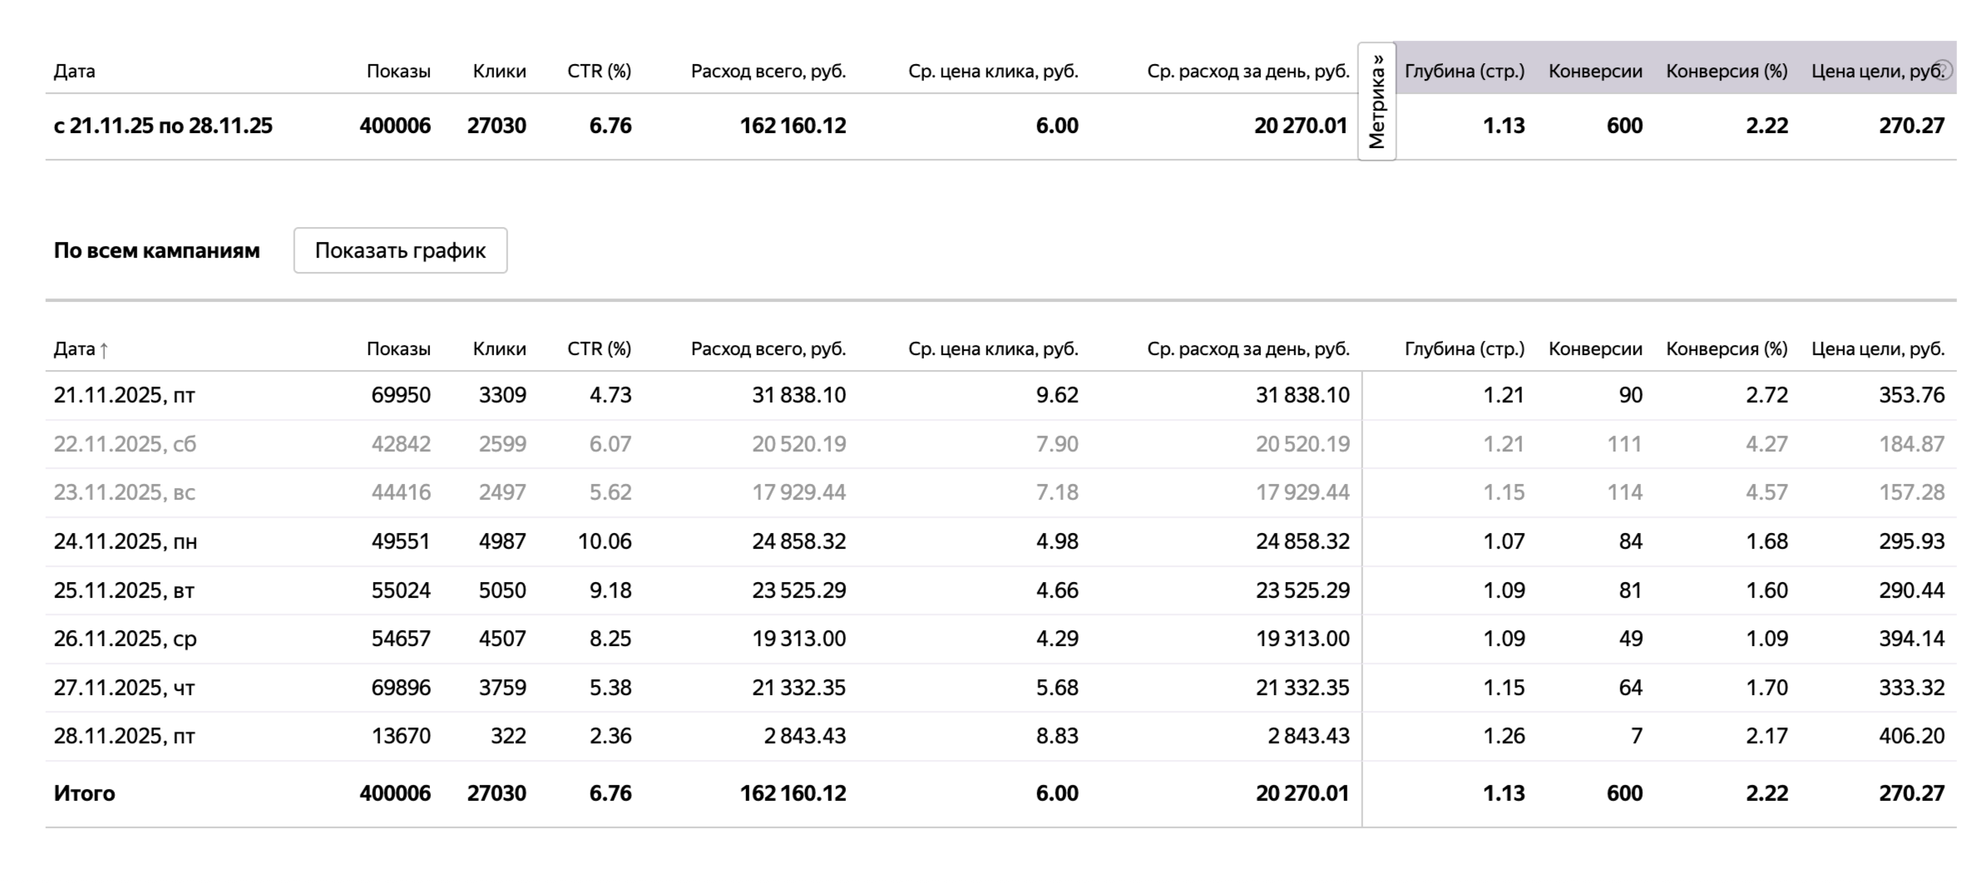Viewport: 1962px width, 883px height.
Task: Click the По всем кампаниям heading
Action: [x=156, y=250]
